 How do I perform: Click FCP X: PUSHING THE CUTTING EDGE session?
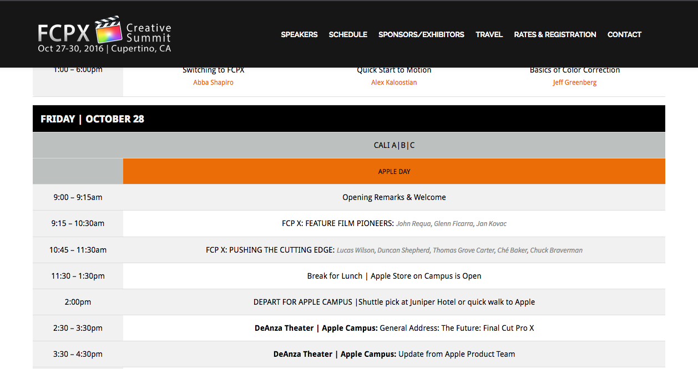[x=270, y=250]
